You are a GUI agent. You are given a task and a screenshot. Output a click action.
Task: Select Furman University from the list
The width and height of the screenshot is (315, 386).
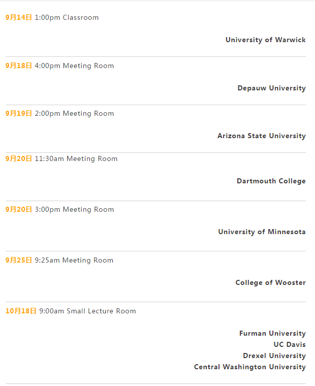click(x=272, y=333)
